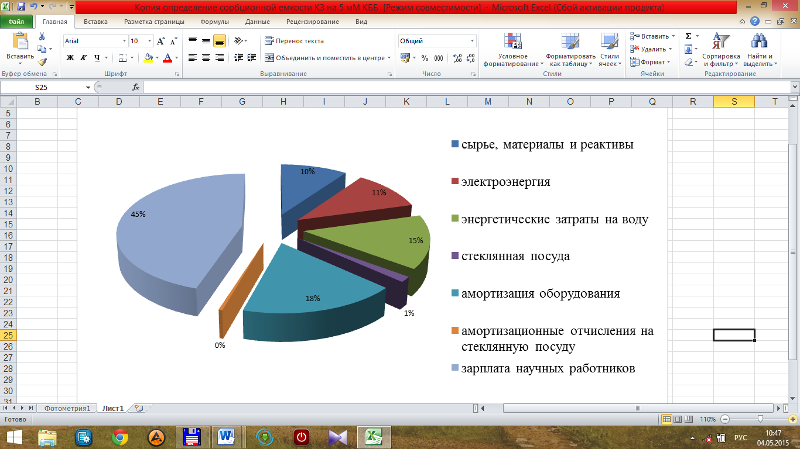This screenshot has height=449, width=800.
Task: Select the Format Painter brush icon
Action: click(42, 62)
